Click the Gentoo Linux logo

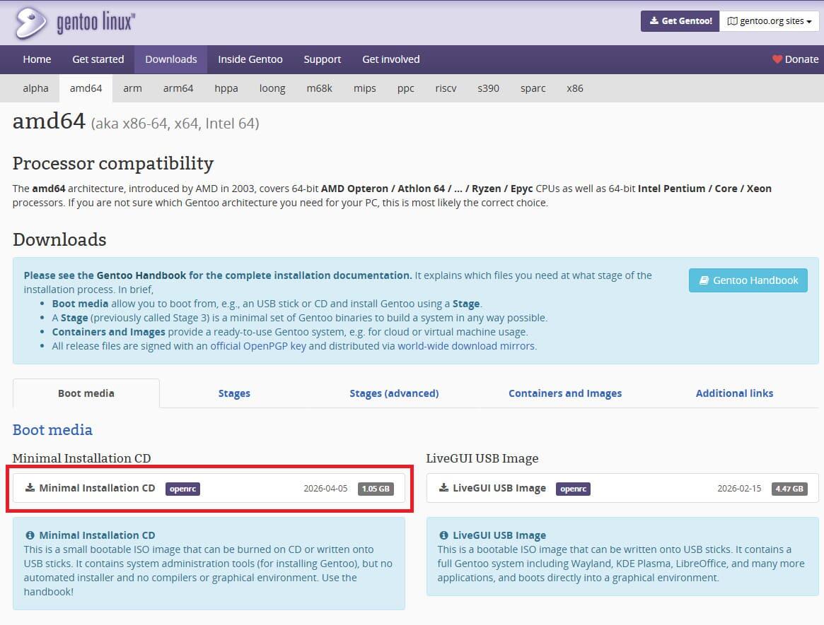(x=74, y=23)
